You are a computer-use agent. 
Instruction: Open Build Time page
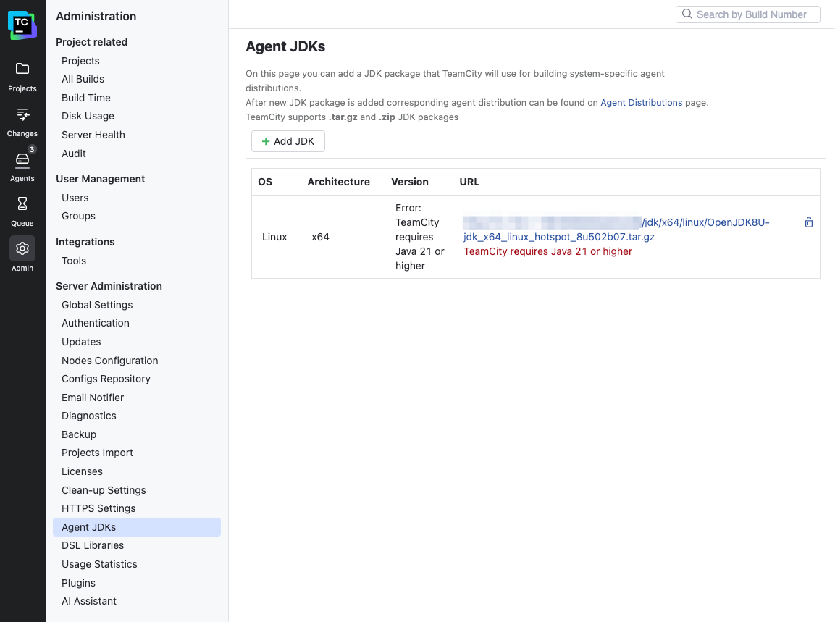point(85,98)
